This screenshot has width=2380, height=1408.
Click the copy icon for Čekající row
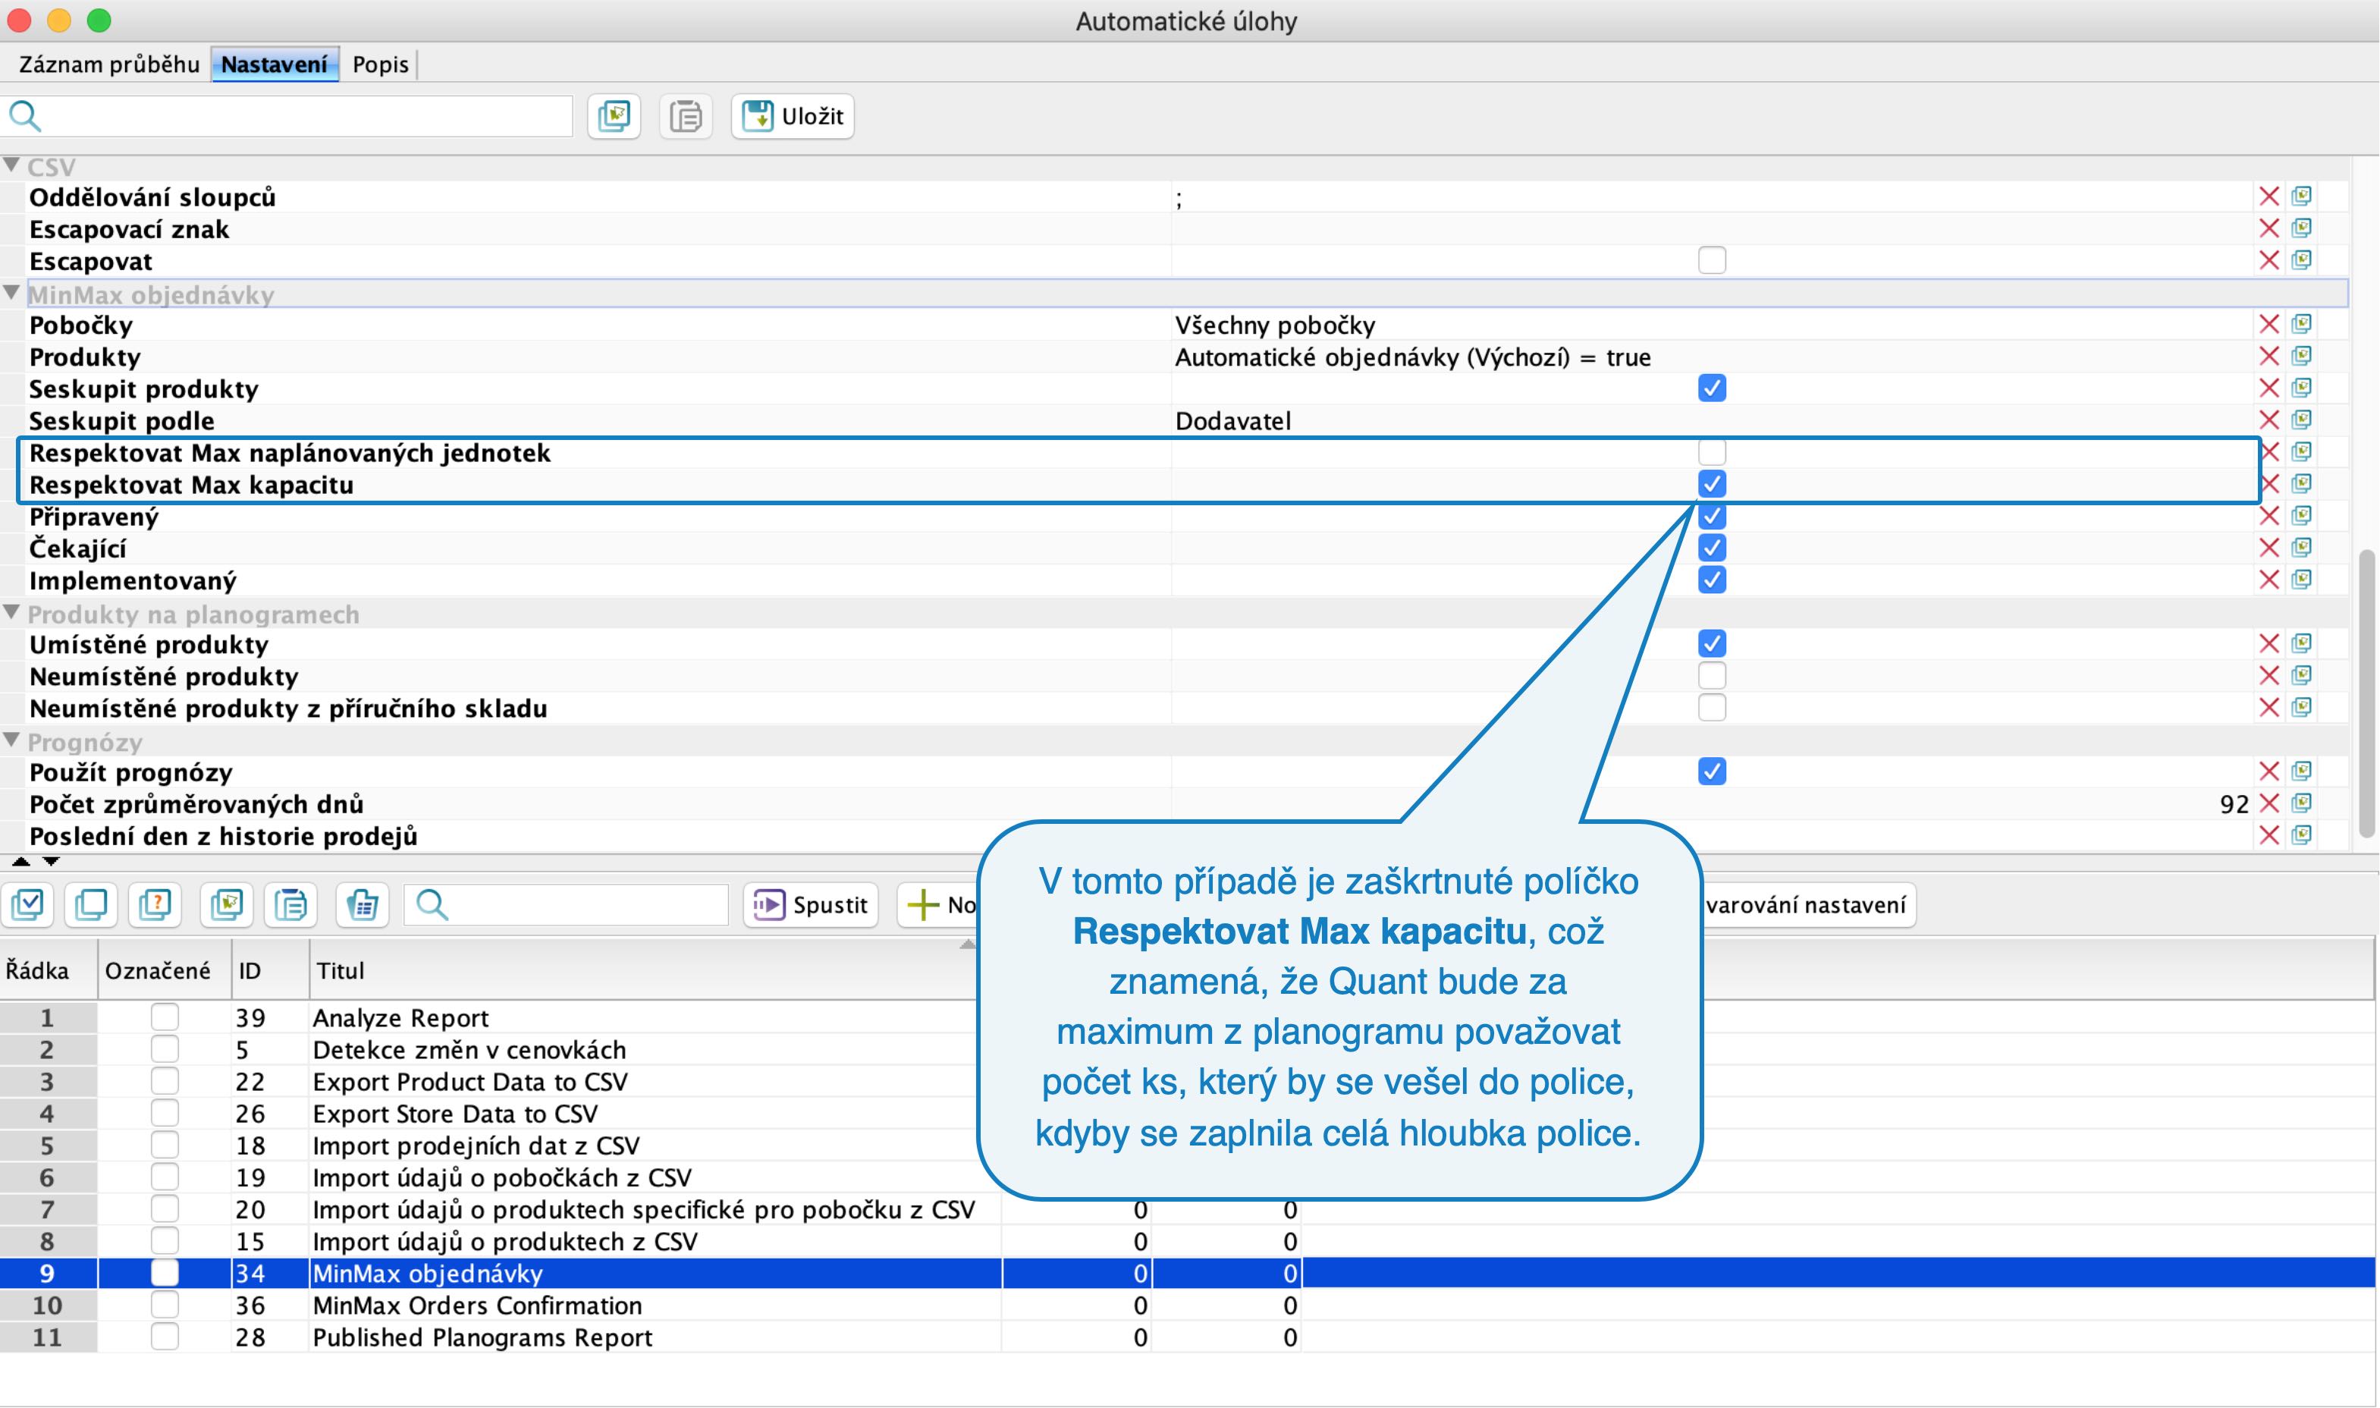pos(2301,548)
